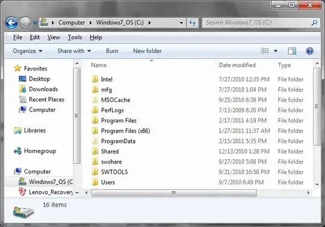
Task: Expand the arrow after Computer in breadcrumb
Action: 90,23
